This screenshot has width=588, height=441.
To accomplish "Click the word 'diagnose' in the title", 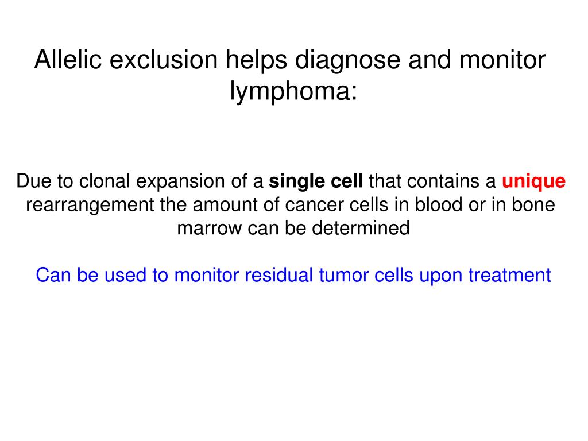I will 347,61.
